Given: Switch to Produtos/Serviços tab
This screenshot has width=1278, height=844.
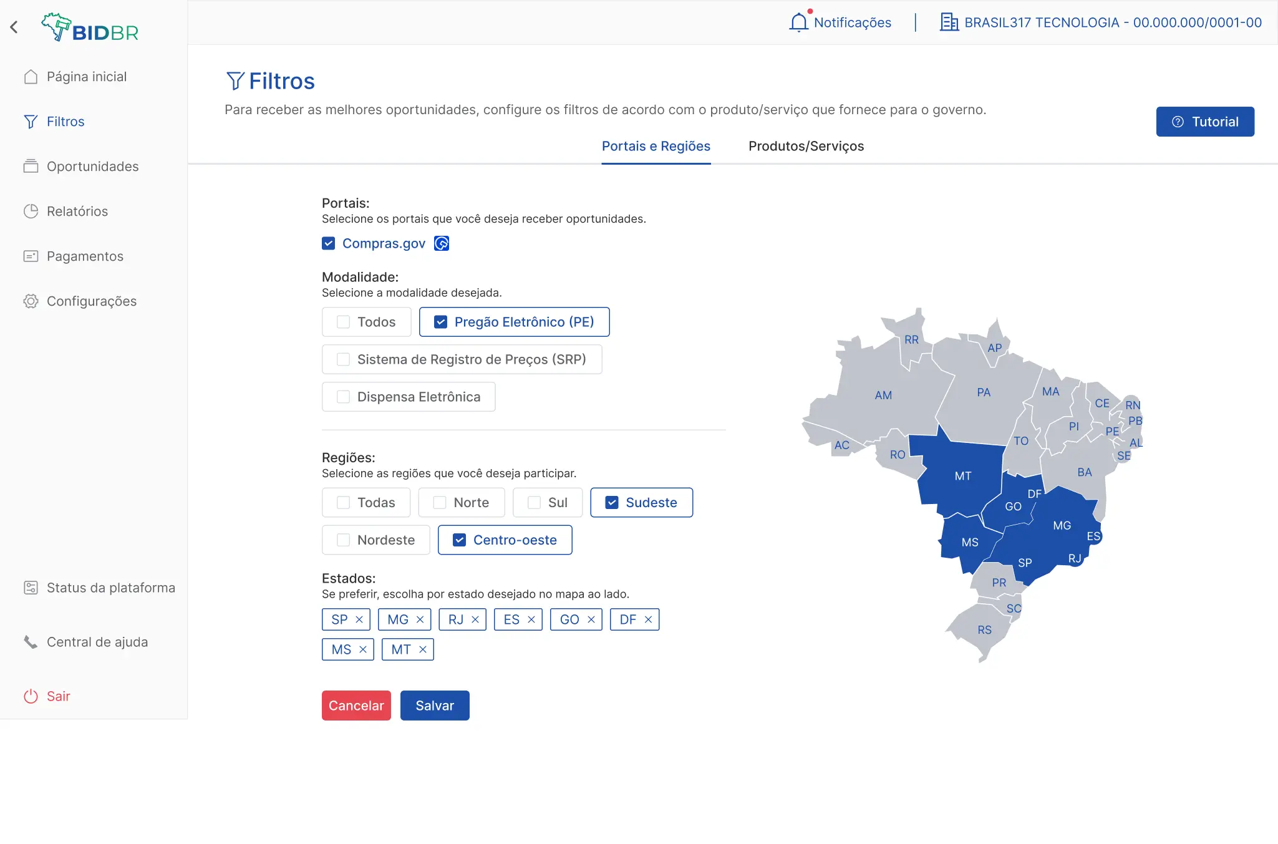Looking at the screenshot, I should click(x=806, y=146).
